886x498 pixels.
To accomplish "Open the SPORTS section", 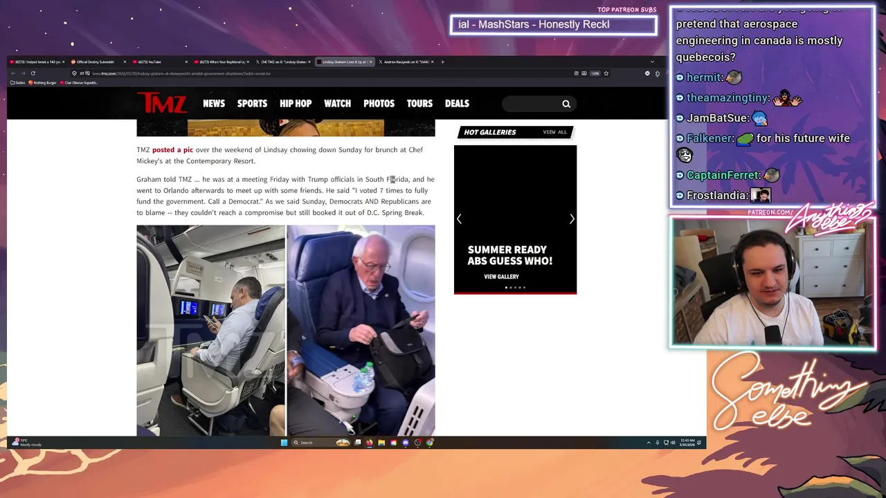I will [x=252, y=103].
